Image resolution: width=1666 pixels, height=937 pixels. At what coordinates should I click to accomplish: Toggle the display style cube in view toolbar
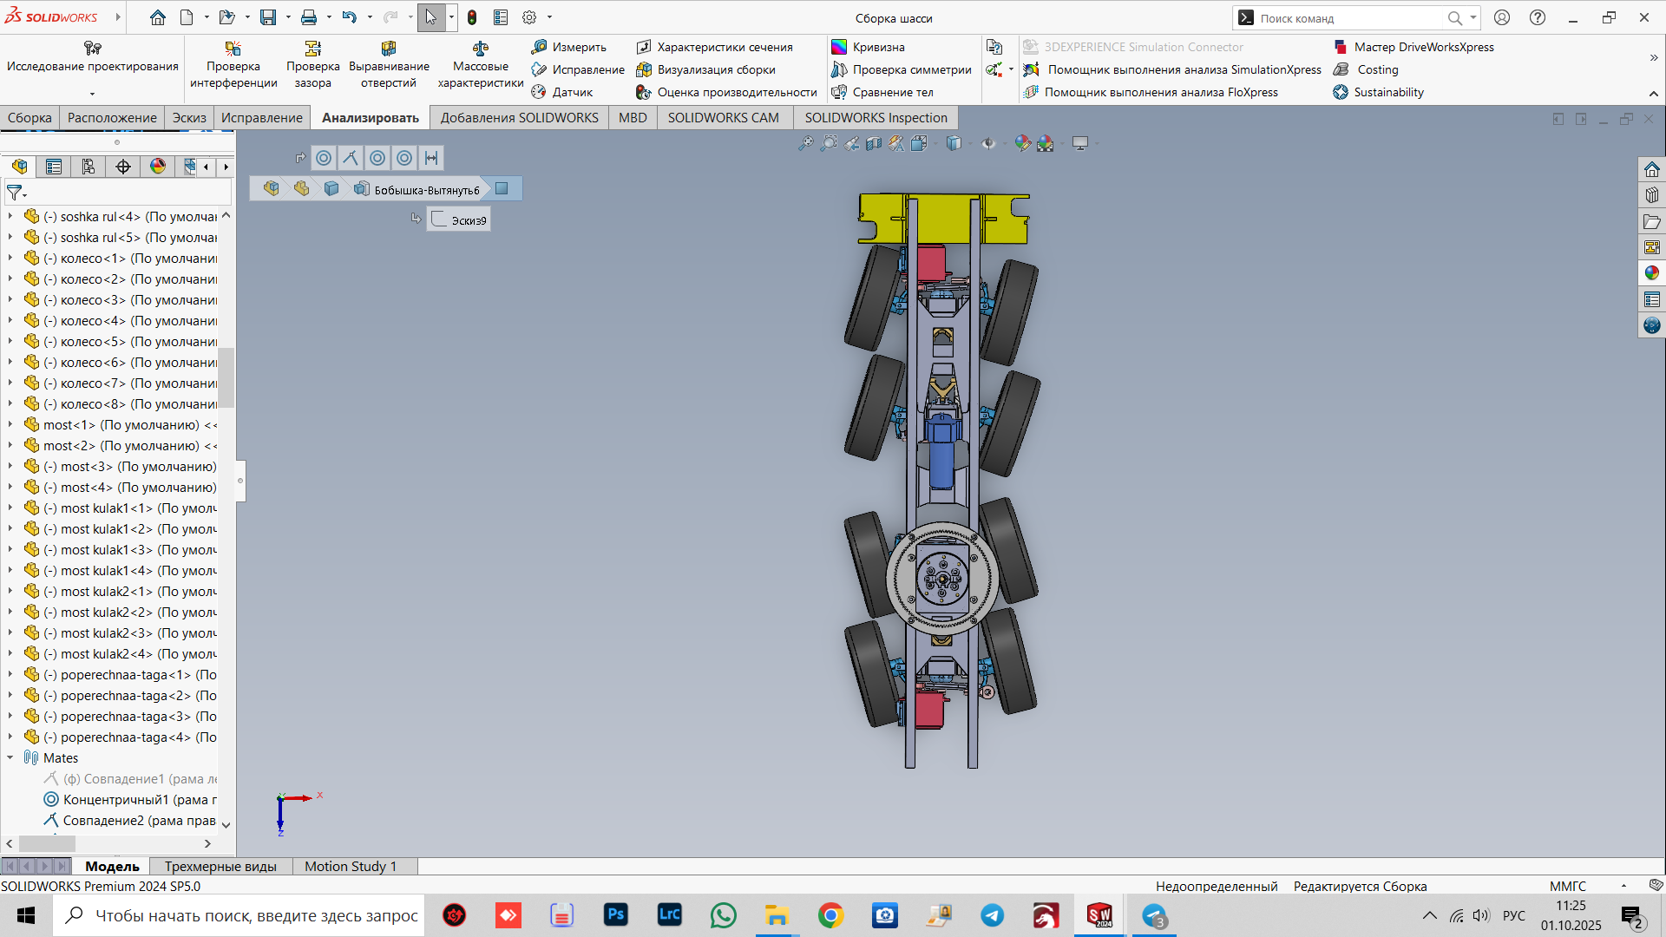click(954, 143)
